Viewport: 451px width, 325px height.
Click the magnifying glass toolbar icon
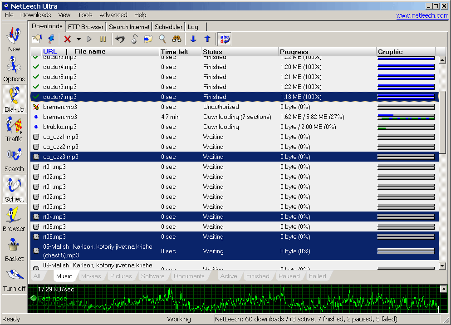(162, 39)
